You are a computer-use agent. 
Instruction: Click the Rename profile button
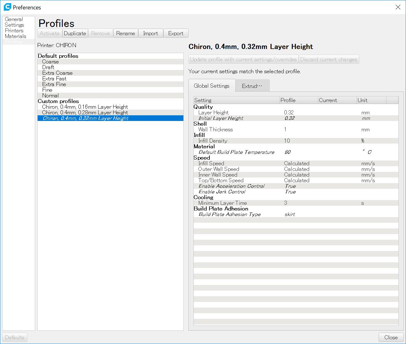(125, 33)
